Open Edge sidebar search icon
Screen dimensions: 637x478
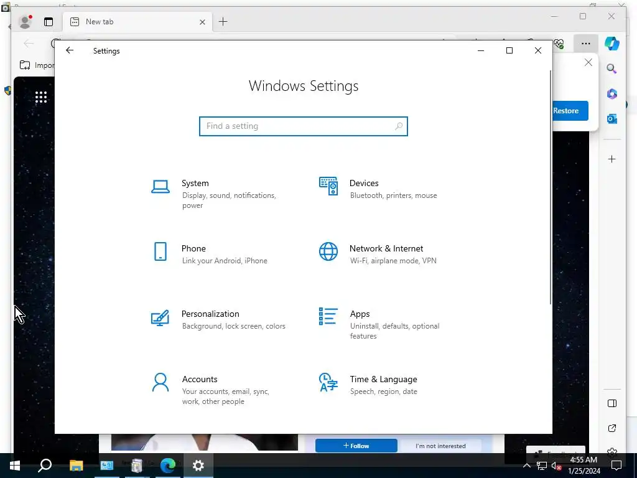(x=612, y=68)
